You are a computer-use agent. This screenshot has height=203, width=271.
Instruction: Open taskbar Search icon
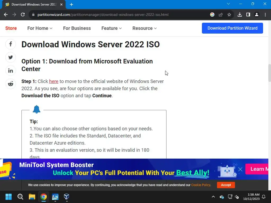pos(20,197)
